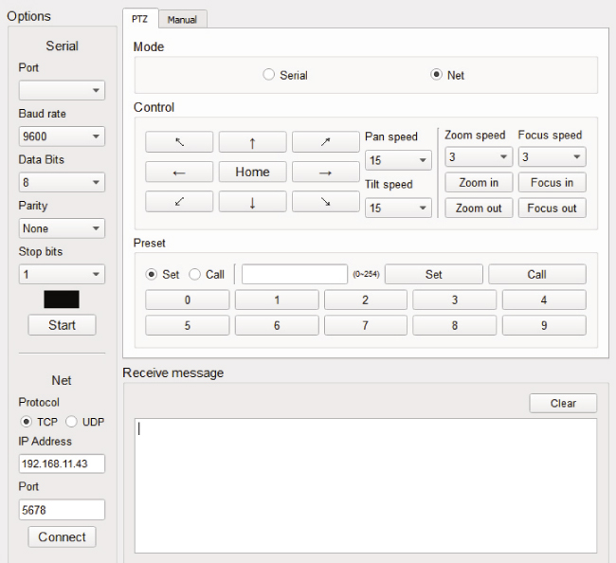Click the black serial status indicator
This screenshot has width=616, height=563.
pyautogui.click(x=62, y=300)
